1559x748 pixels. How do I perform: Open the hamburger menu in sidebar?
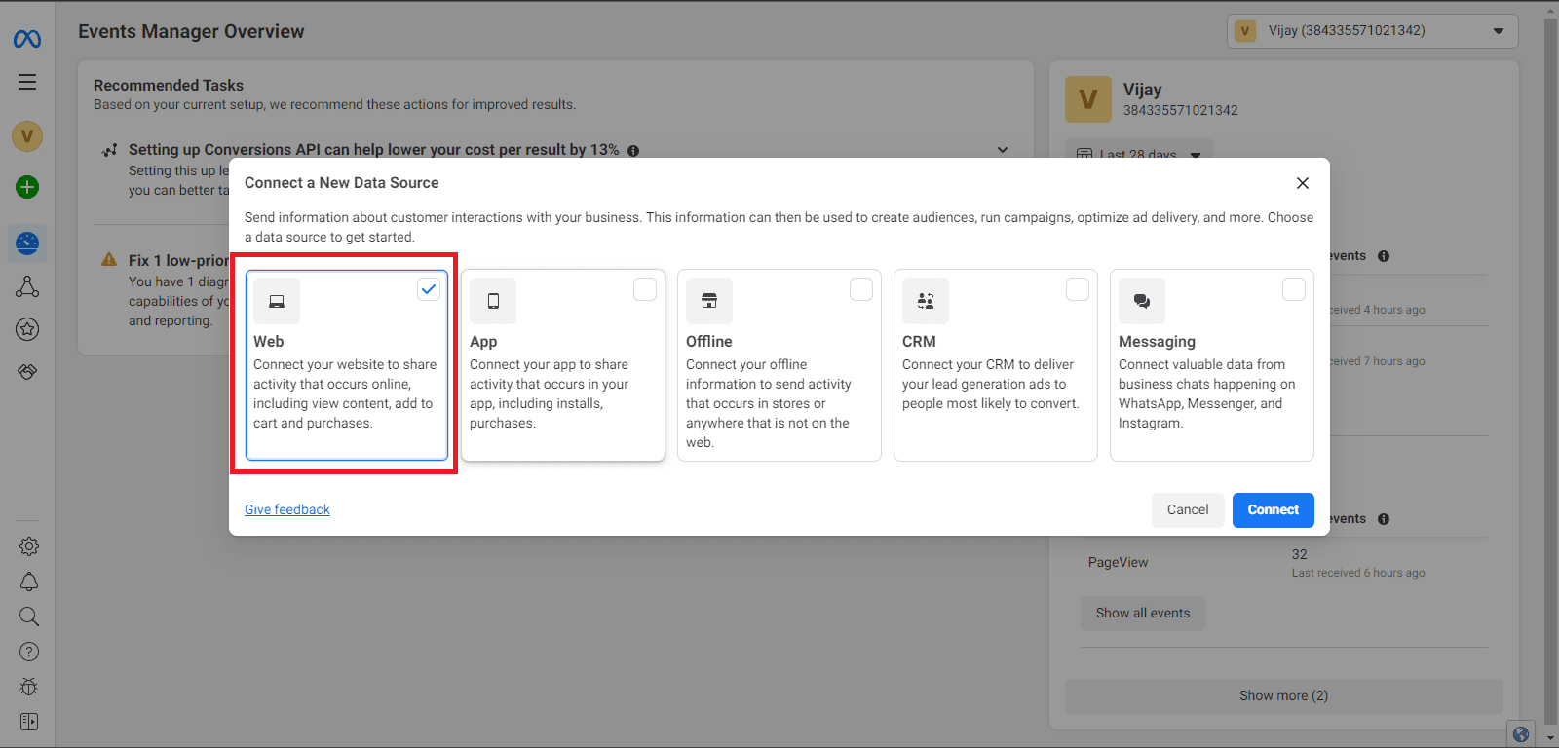[x=27, y=82]
